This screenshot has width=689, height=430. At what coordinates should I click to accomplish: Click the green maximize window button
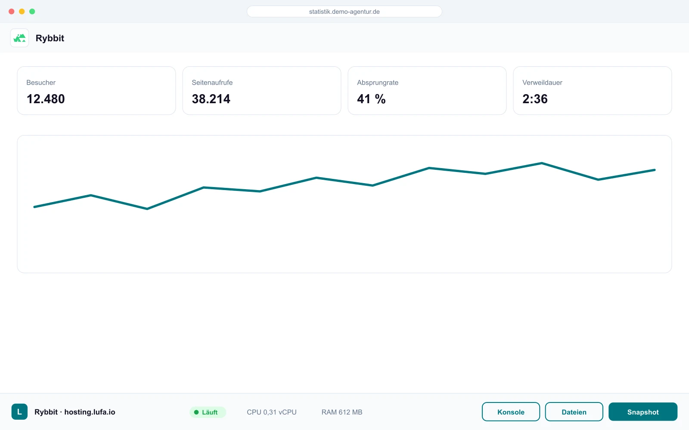(x=32, y=12)
